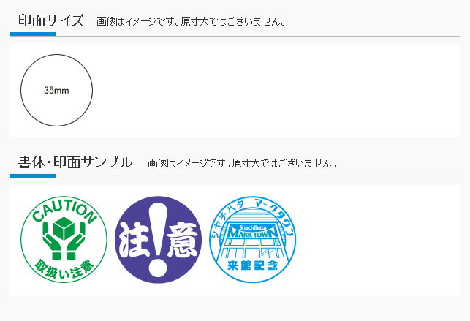The width and height of the screenshot is (470, 321).
Task: Click the 印面サイズ section heading
Action: [x=50, y=20]
